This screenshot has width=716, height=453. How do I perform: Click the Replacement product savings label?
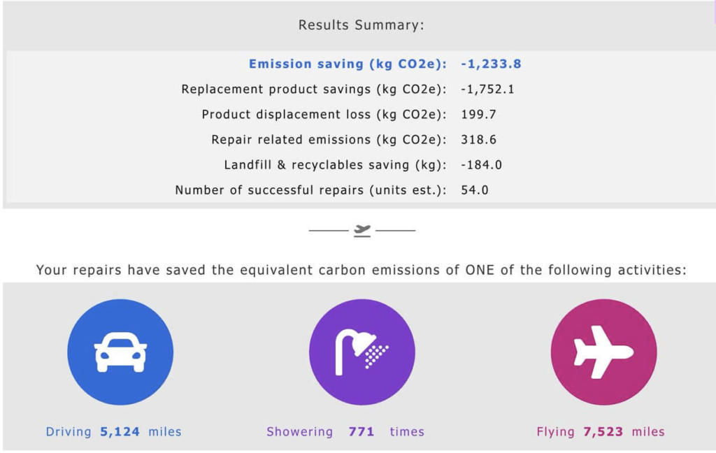(x=314, y=89)
